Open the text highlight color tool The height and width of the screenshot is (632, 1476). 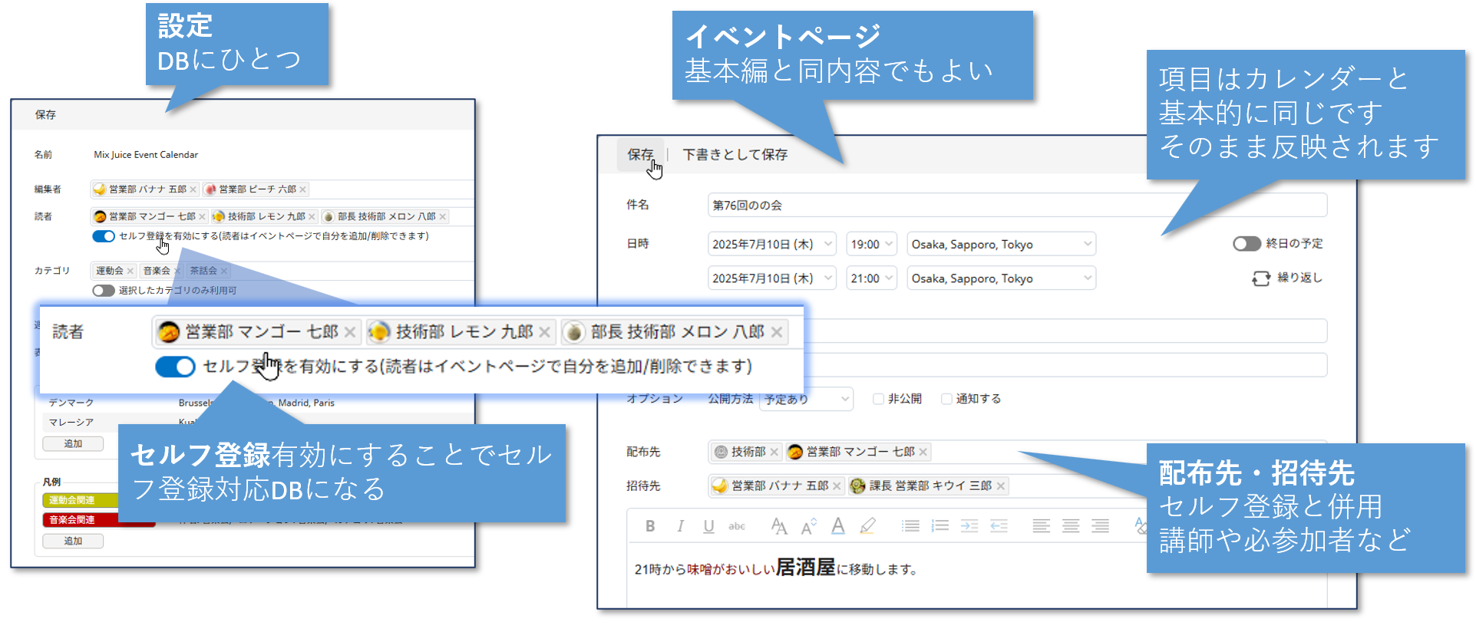(867, 526)
